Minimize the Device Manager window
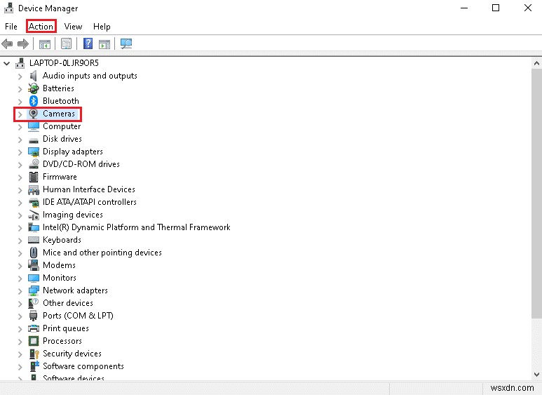The image size is (542, 395). coord(464,8)
